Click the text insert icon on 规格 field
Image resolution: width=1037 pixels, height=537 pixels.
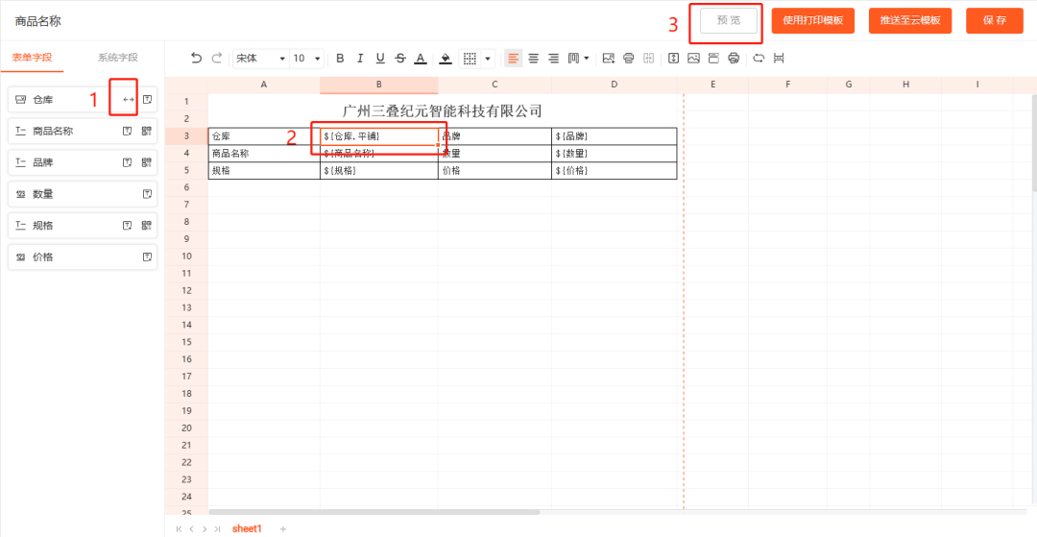pyautogui.click(x=128, y=226)
